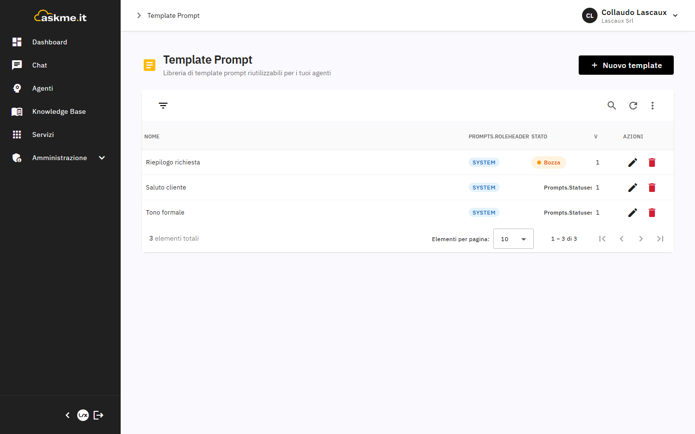Click the Bozza status badge
The image size is (695, 434).
[549, 163]
